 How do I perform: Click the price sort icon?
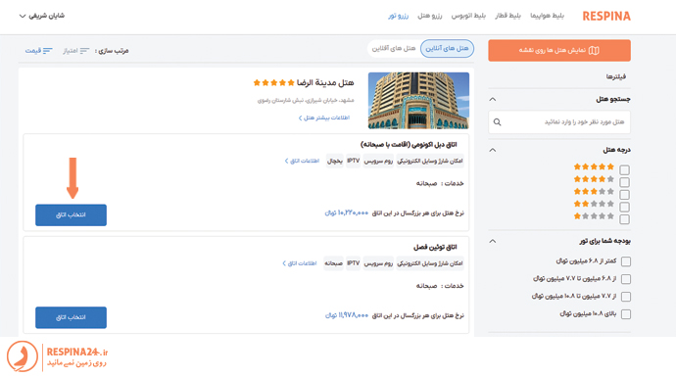click(x=47, y=51)
